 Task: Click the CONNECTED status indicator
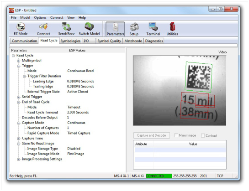(159, 176)
